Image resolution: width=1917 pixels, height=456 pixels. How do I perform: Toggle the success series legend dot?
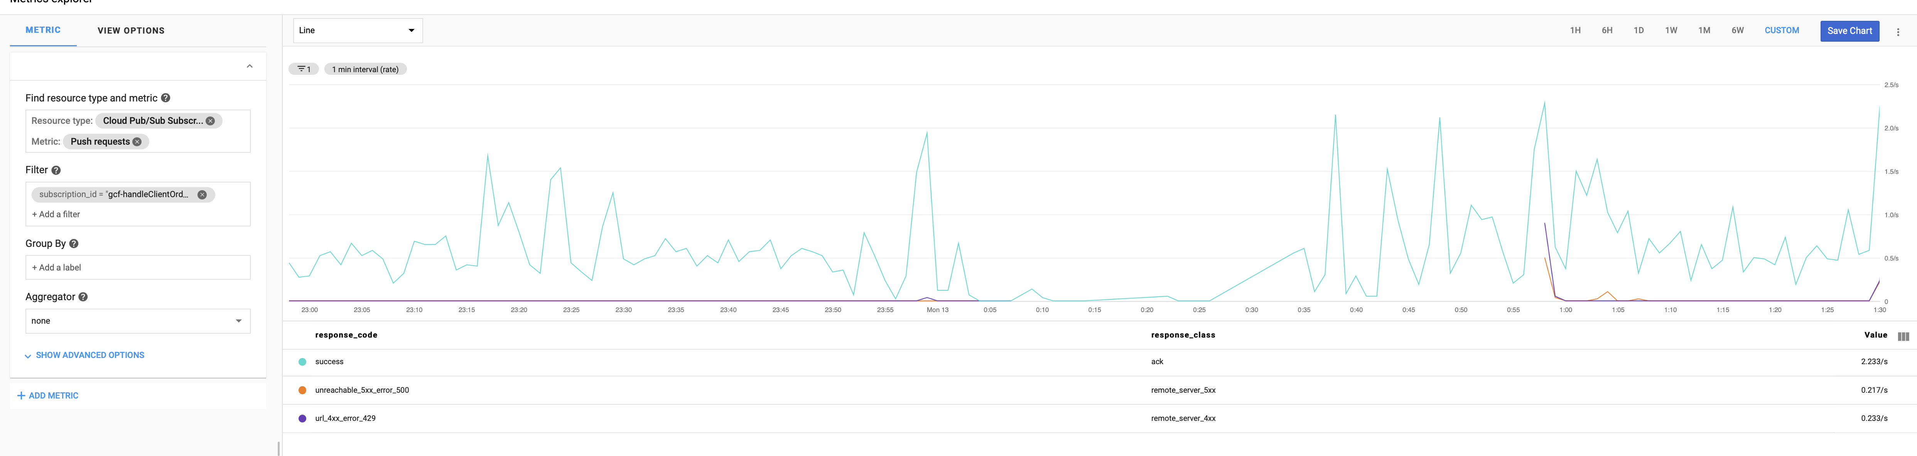click(x=301, y=361)
